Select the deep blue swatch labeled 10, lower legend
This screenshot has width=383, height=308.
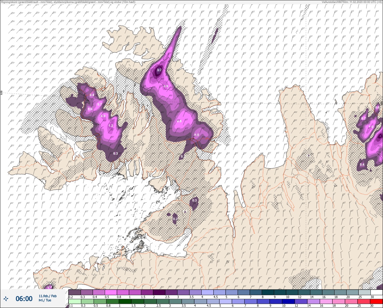coord(289,301)
